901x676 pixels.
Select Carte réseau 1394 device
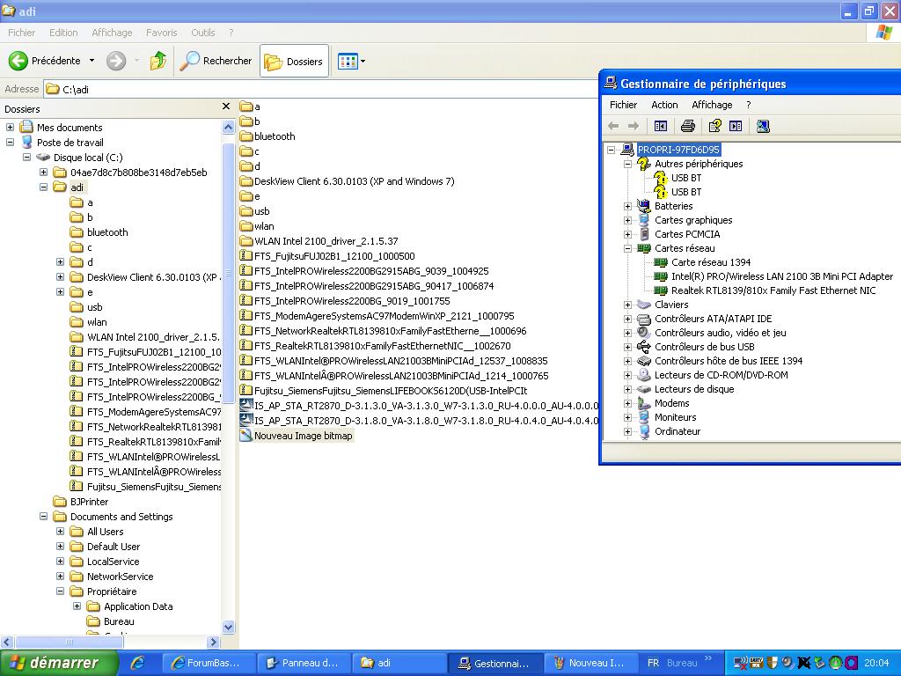[x=711, y=262]
